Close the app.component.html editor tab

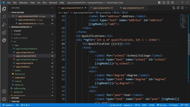click(86, 8)
